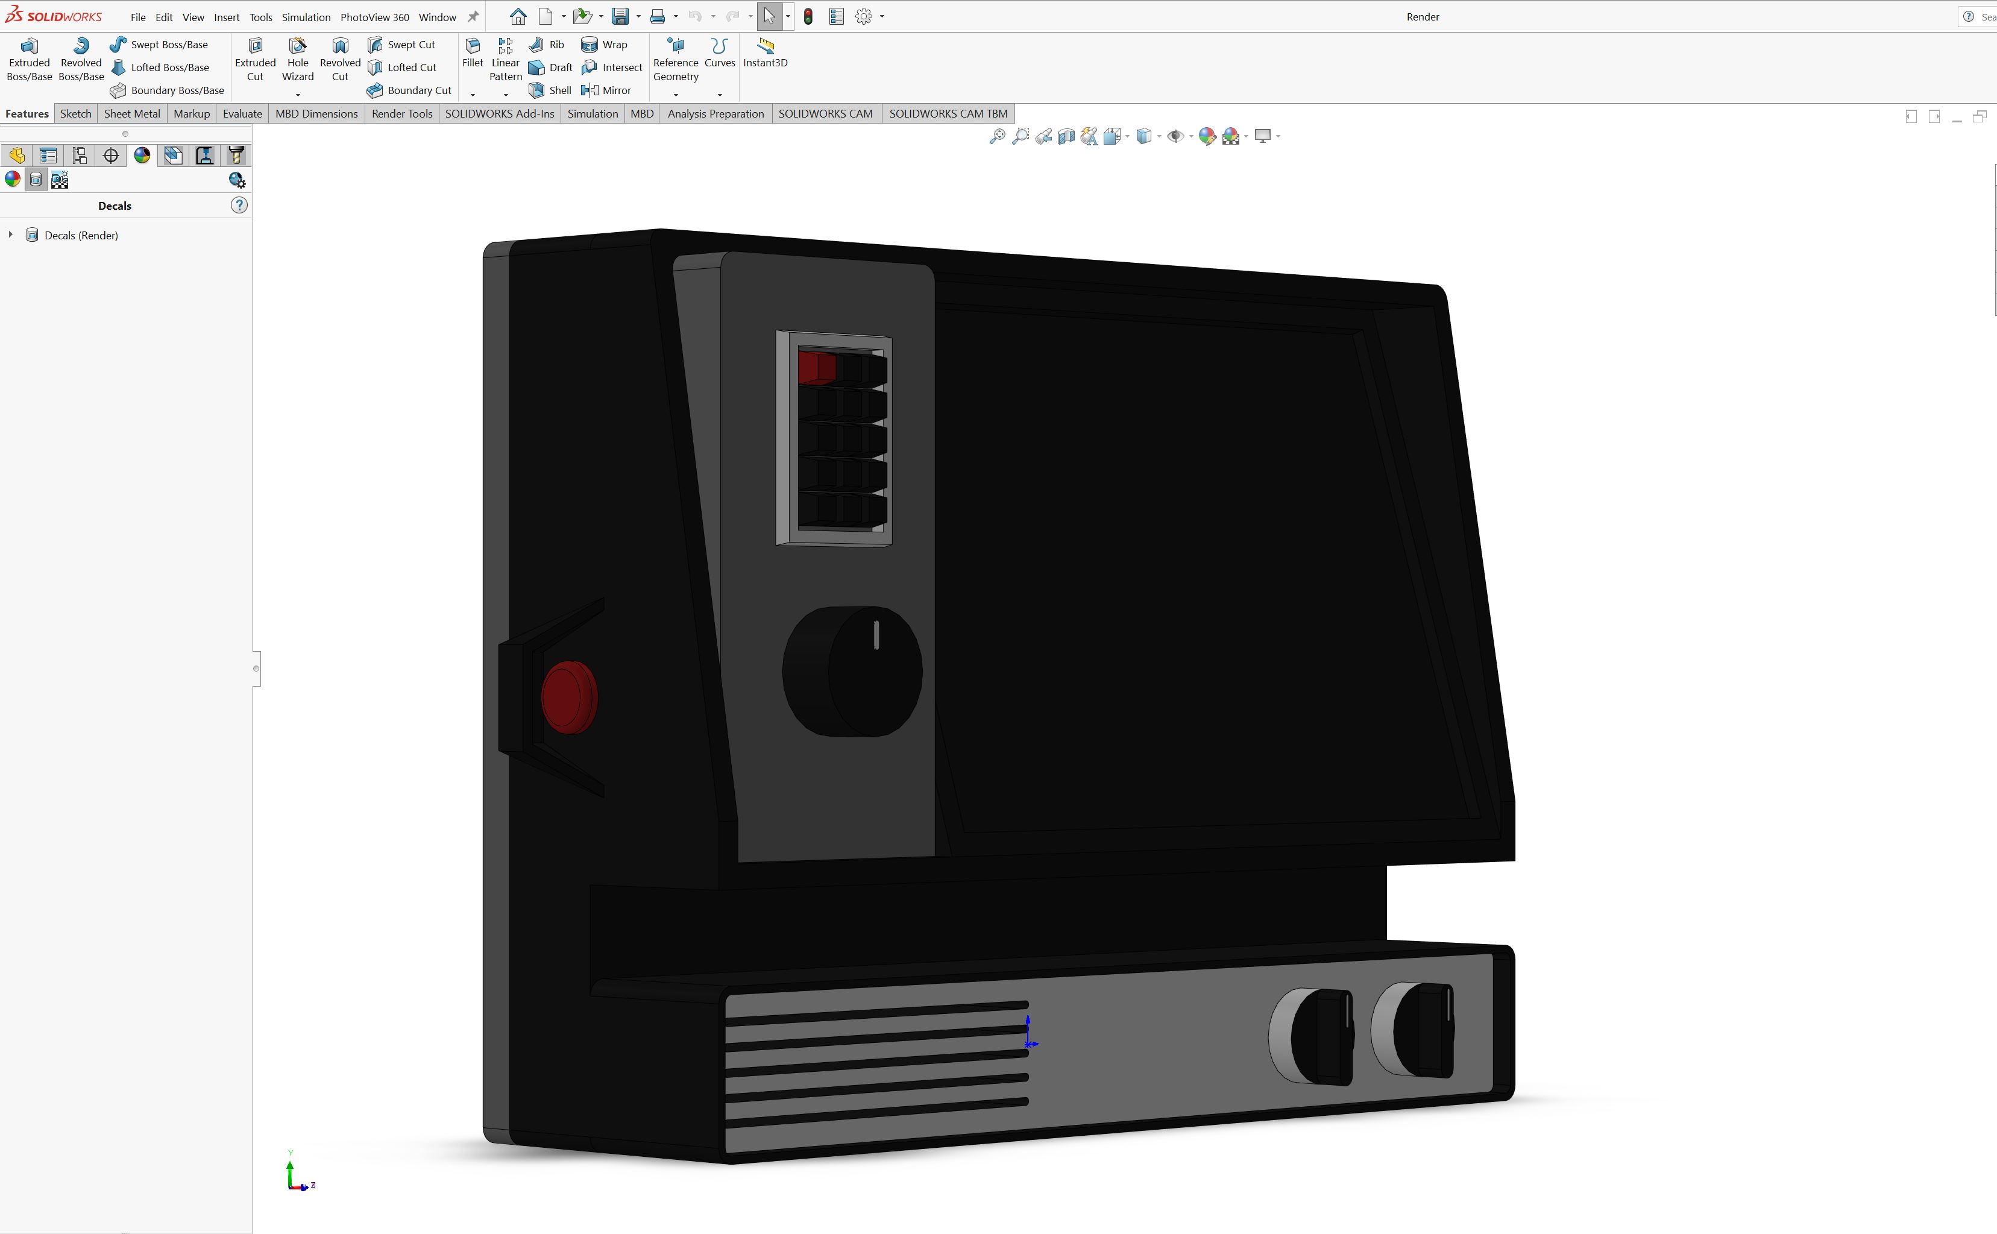
Task: Toggle View Decals button in DisplayManager
Action: pyautogui.click(x=36, y=180)
